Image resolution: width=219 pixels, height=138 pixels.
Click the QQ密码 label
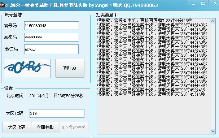[x=10, y=37]
